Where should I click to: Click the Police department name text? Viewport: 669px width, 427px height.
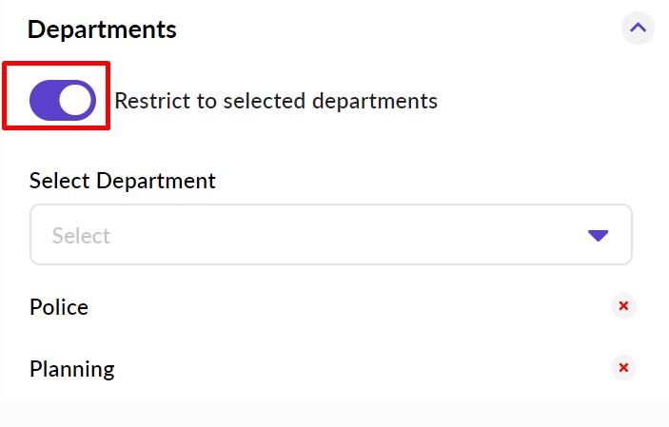coord(59,307)
